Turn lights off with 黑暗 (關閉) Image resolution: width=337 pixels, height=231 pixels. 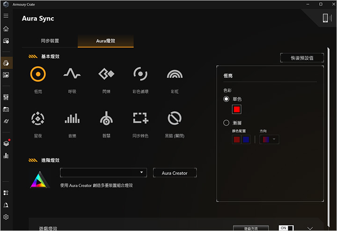point(175,118)
